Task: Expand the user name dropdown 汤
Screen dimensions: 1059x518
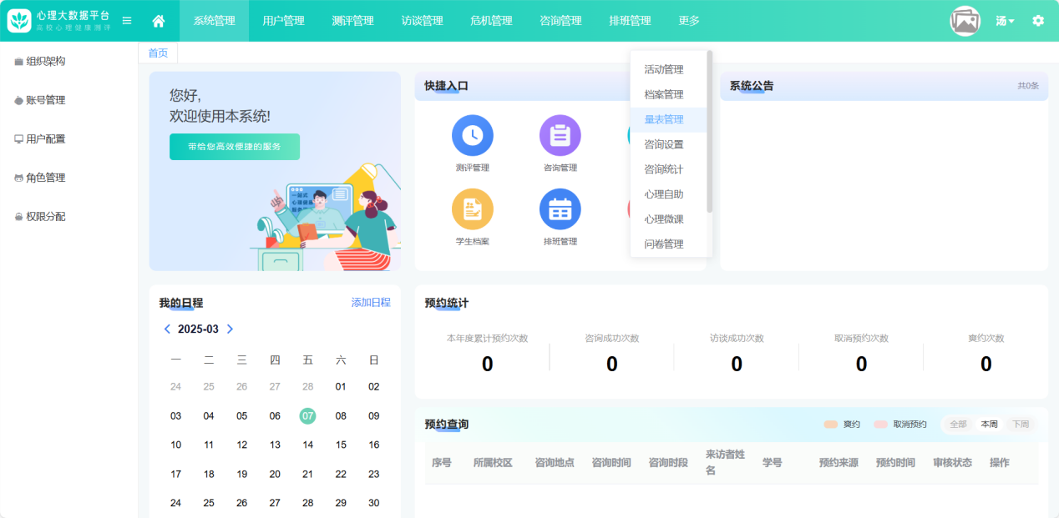Action: [1005, 21]
